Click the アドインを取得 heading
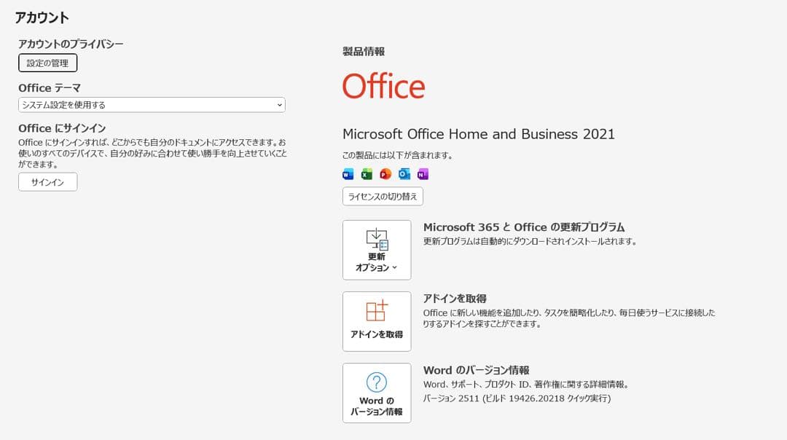 tap(455, 297)
